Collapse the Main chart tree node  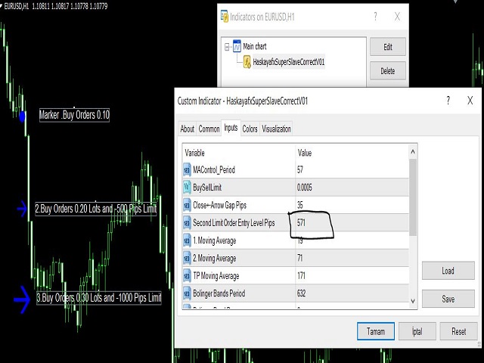tap(227, 47)
